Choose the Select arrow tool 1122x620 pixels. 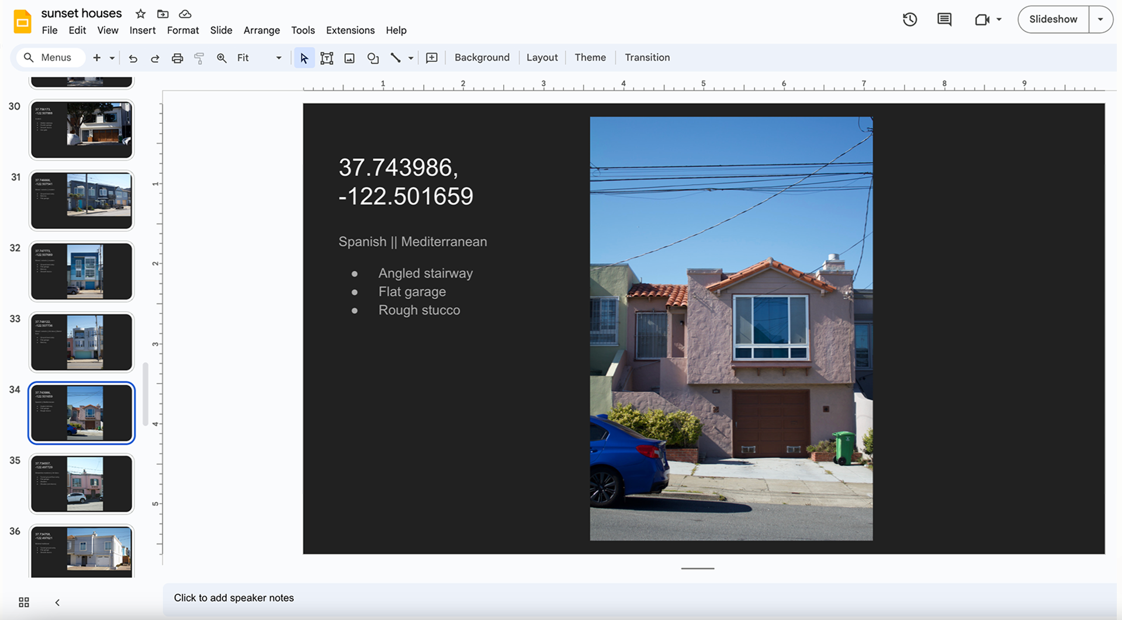click(x=304, y=58)
